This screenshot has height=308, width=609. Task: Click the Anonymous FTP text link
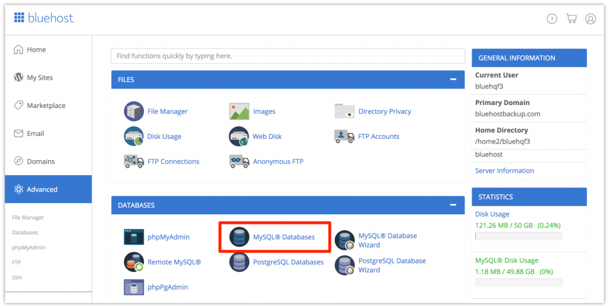tap(278, 161)
